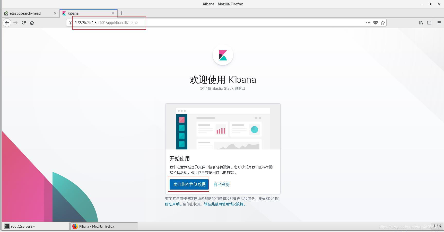The height and width of the screenshot is (232, 444).
Task: Toggle the sidebar view icon
Action: pyautogui.click(x=429, y=23)
